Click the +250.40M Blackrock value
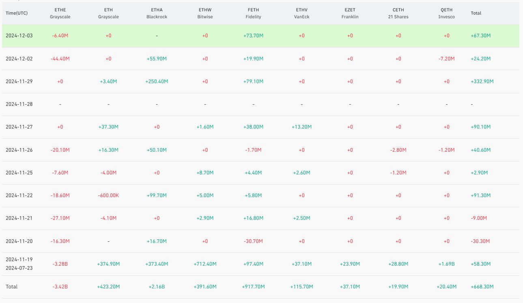This screenshot has width=523, height=303. pos(157,82)
